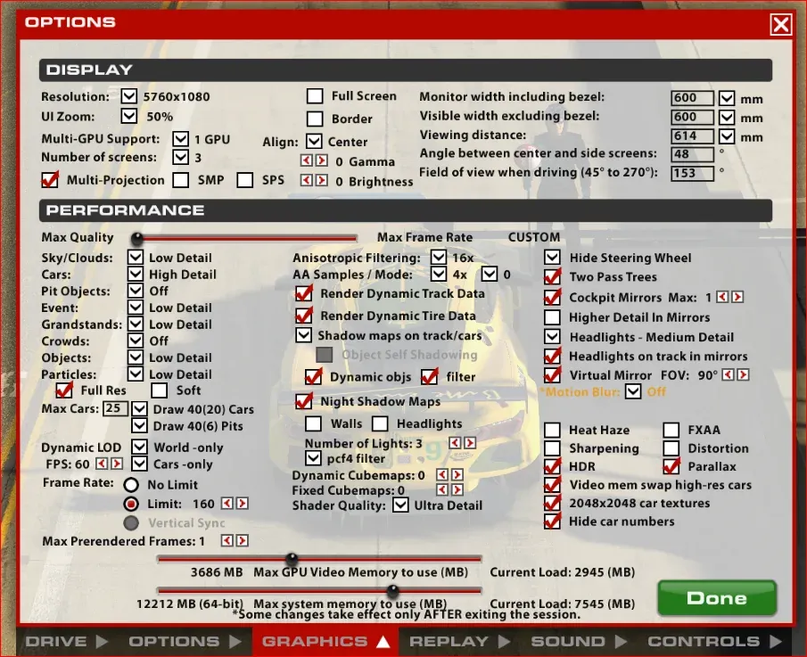Increase frame rate Limit value
Screen dimensions: 807x657
(242, 503)
